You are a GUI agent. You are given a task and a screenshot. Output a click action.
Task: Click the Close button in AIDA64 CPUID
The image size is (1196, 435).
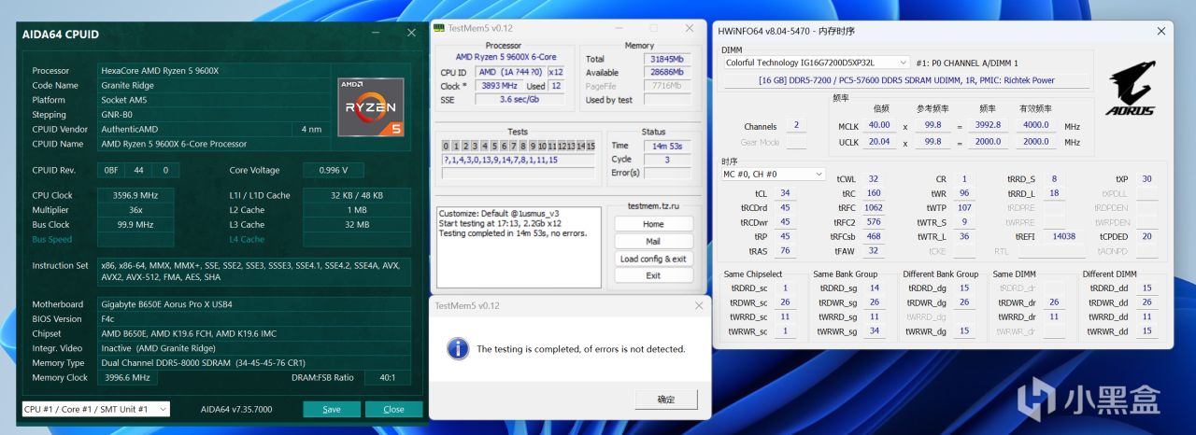point(393,409)
